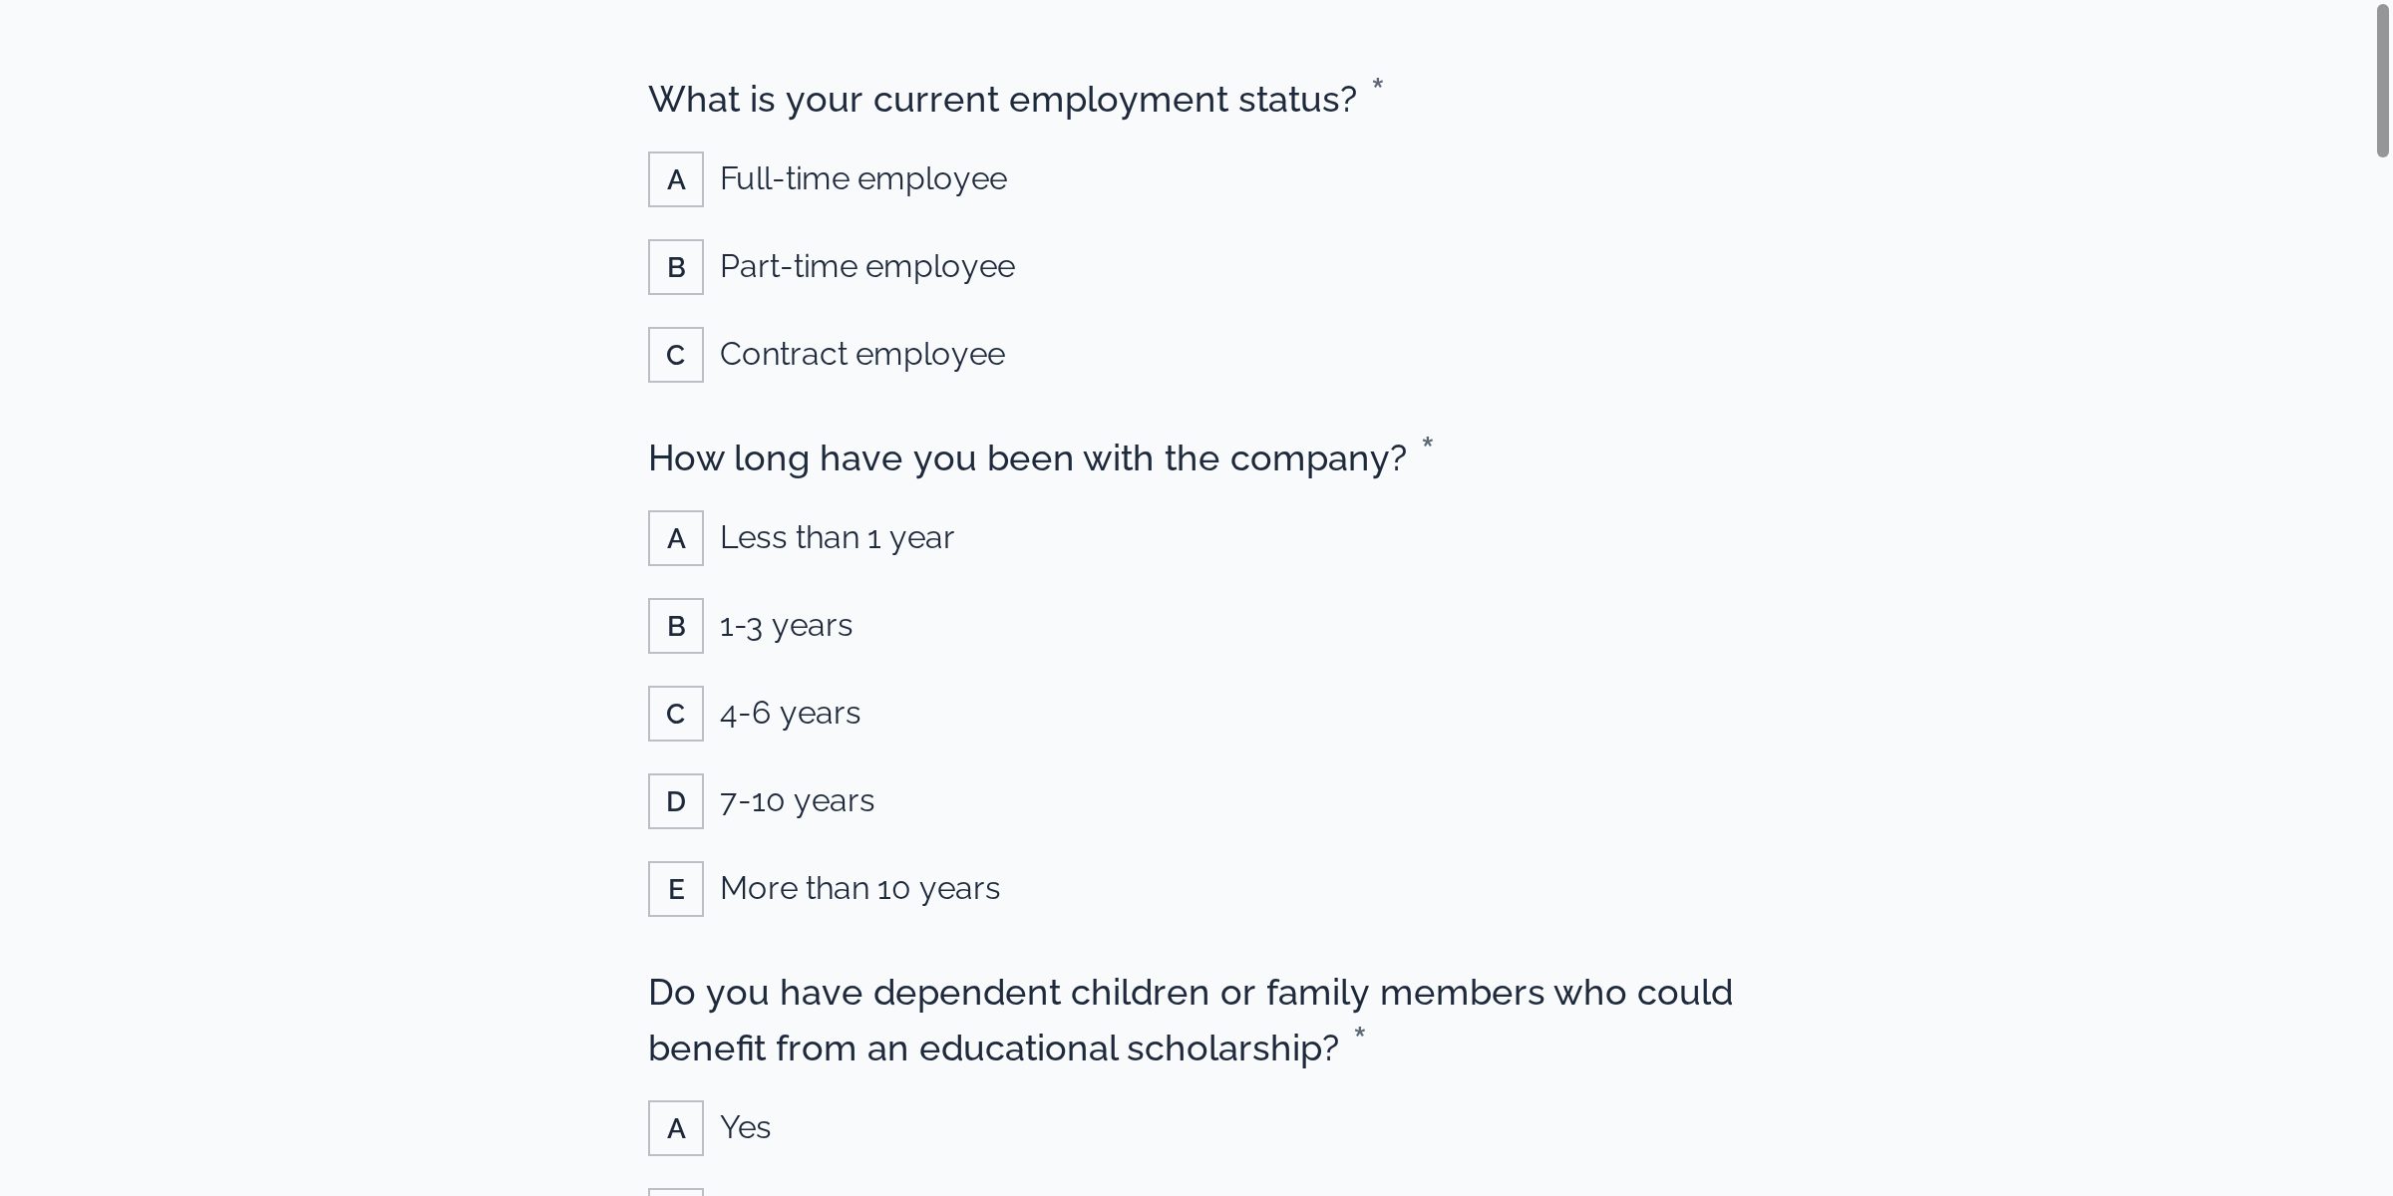Click the C key badge beside Contract employee

pos(676,354)
